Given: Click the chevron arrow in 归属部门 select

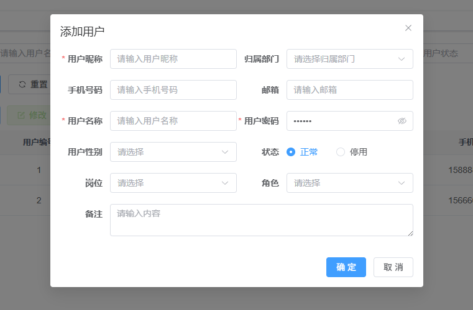Looking at the screenshot, I should [x=401, y=59].
